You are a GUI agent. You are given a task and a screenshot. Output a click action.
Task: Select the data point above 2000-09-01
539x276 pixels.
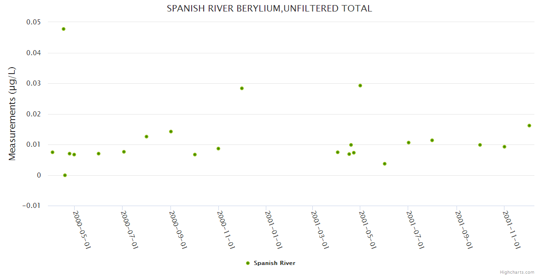[x=171, y=132]
